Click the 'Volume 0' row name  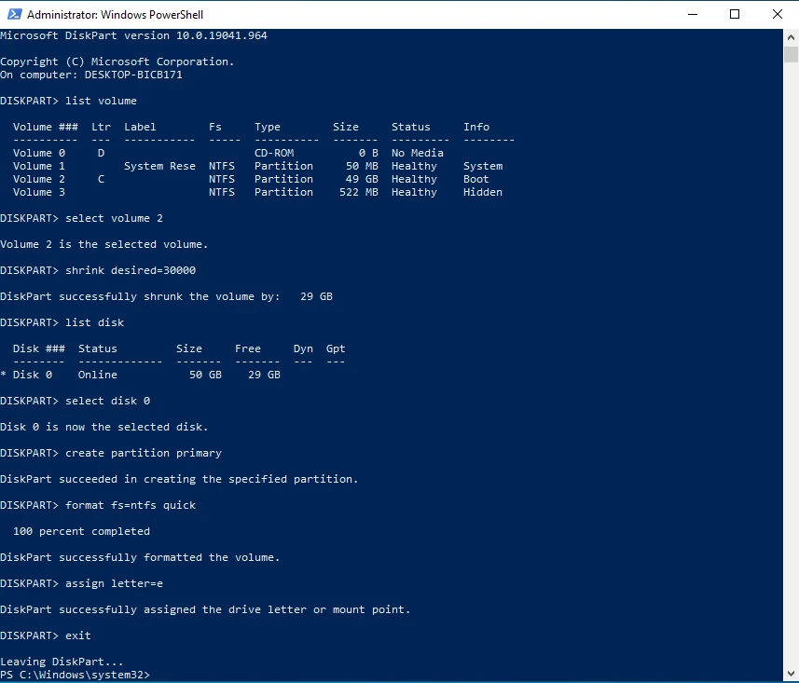pos(39,153)
